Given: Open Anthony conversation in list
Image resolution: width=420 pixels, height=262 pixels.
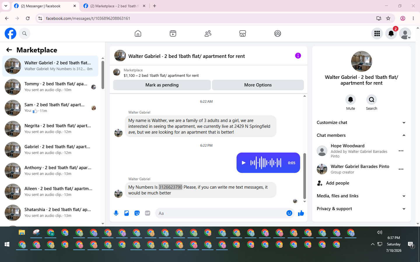Looking at the screenshot, I should 50,171.
